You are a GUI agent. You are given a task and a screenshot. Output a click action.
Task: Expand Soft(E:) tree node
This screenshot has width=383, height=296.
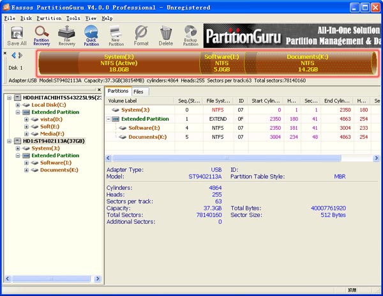click(x=26, y=127)
